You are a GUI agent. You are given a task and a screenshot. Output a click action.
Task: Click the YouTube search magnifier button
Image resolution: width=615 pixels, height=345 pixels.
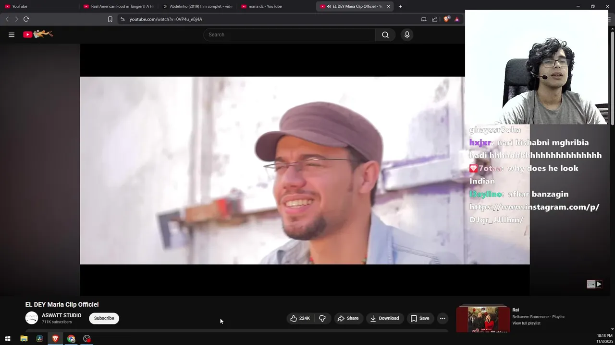tap(385, 34)
